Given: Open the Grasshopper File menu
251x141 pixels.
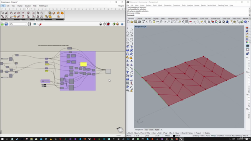Looking at the screenshot, I should tap(3, 6).
